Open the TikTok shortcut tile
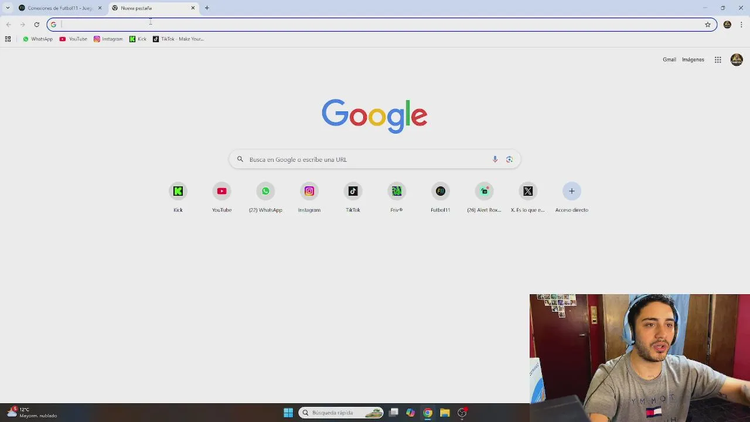Viewport: 750px width, 422px height. tap(353, 198)
